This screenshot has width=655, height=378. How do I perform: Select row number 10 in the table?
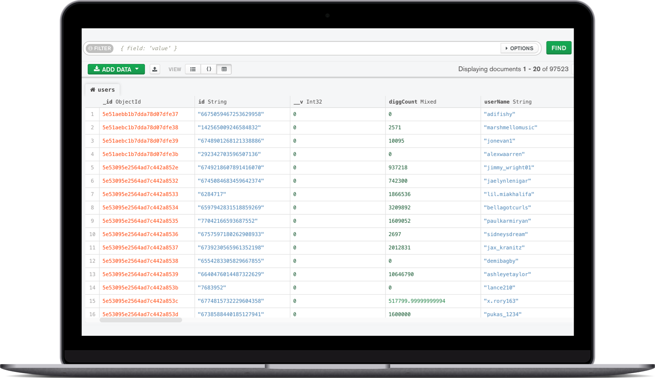(x=92, y=234)
